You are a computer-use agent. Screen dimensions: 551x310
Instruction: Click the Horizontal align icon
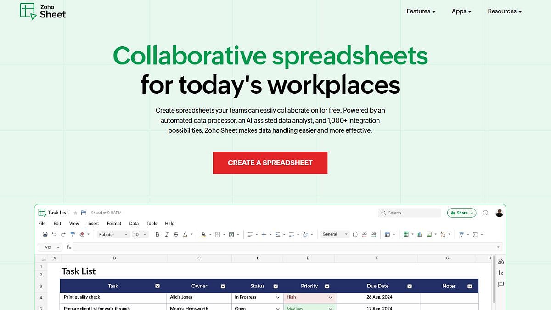click(x=250, y=234)
